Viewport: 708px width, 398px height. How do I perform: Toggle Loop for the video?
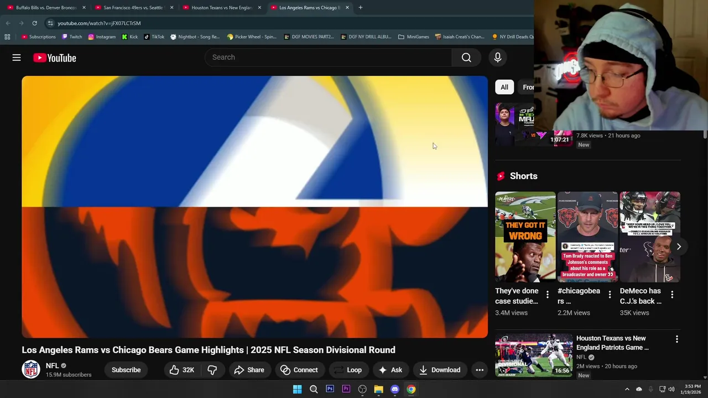point(347,370)
